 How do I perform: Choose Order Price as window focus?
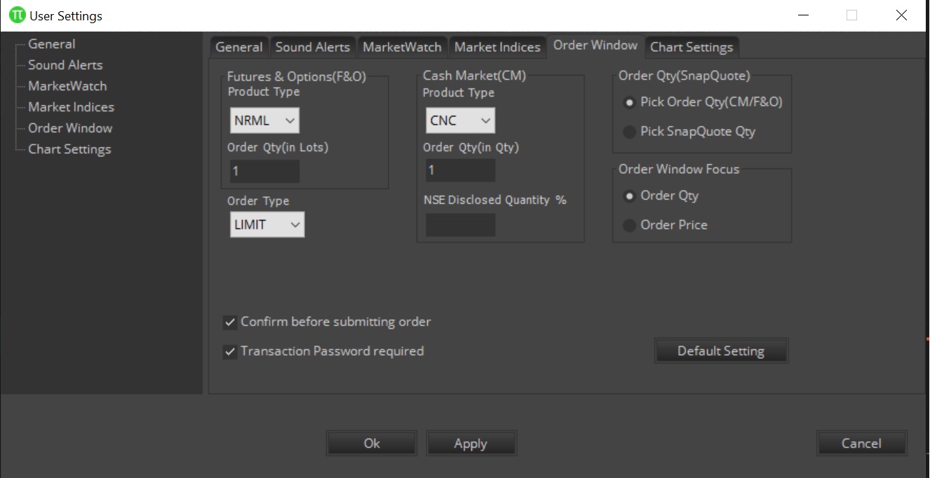coord(666,226)
